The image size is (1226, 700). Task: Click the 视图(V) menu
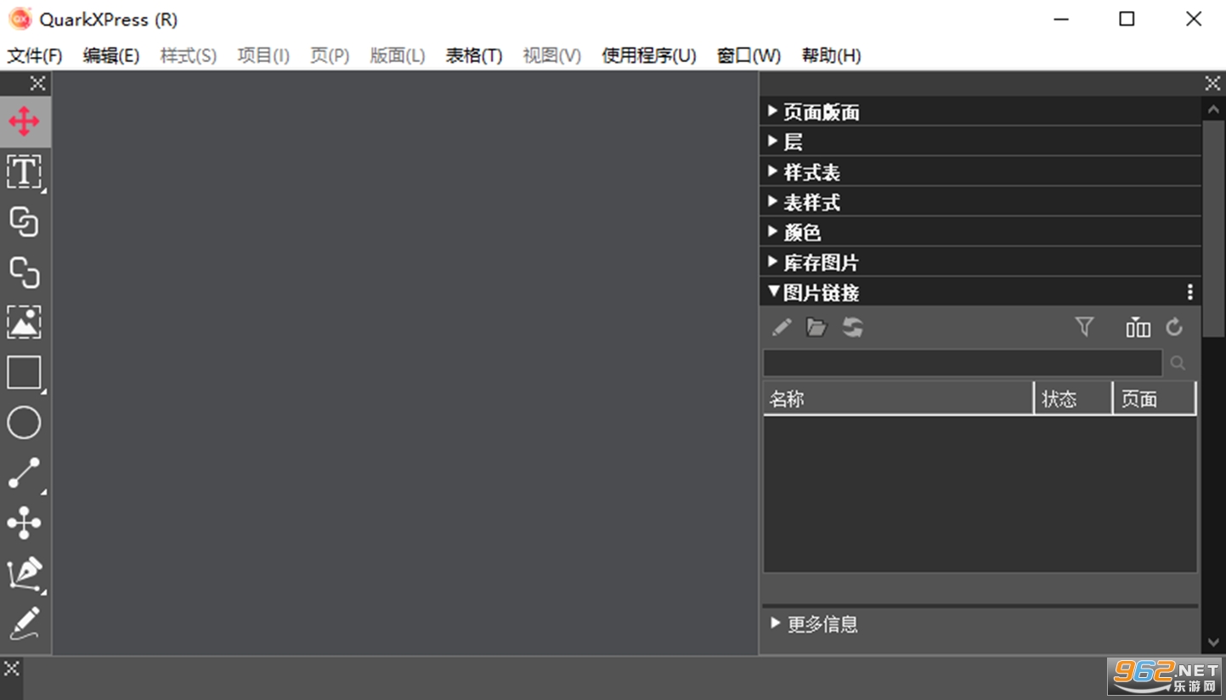tap(552, 56)
